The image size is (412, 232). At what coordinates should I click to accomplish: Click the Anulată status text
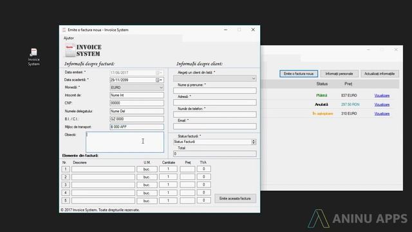[x=321, y=104]
